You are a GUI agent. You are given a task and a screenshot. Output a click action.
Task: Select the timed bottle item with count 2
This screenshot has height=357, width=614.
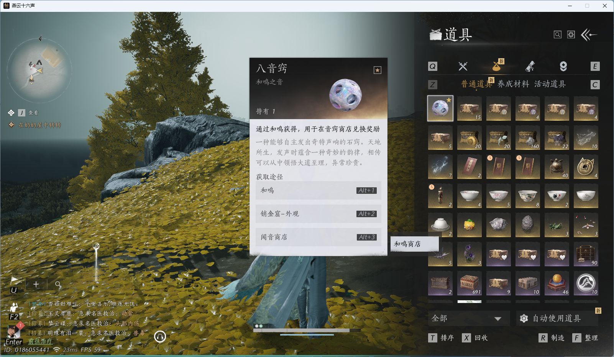[x=440, y=196]
